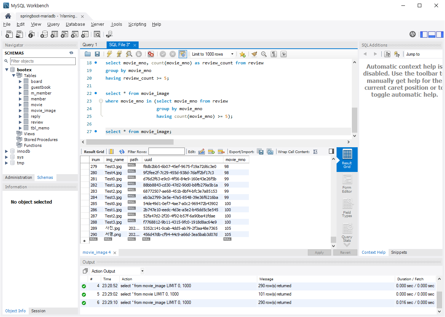Image resolution: width=445 pixels, height=317 pixels.
Task: Open the Form Editor result view
Action: point(347,184)
